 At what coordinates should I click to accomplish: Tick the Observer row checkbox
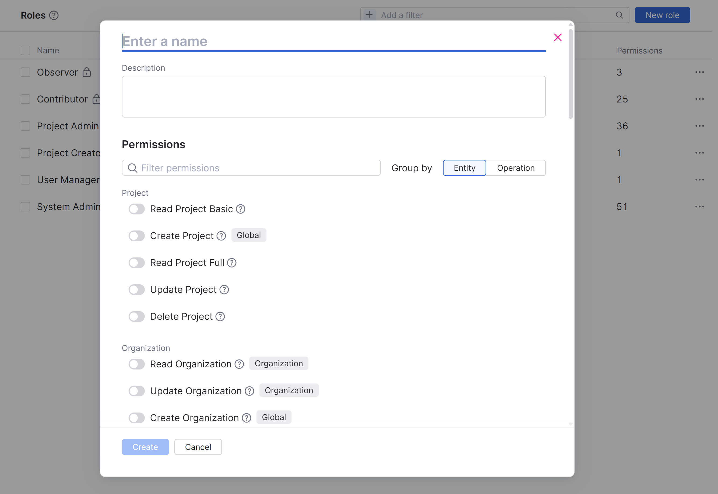[25, 72]
